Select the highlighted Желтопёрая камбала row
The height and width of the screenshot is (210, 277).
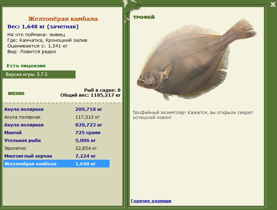(x=56, y=164)
